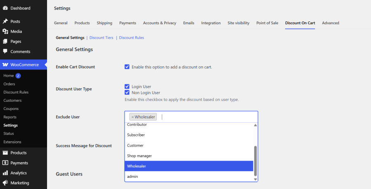Viewport: 371px width, 189px height.
Task: Click the Media library icon
Action: pyautogui.click(x=5, y=31)
